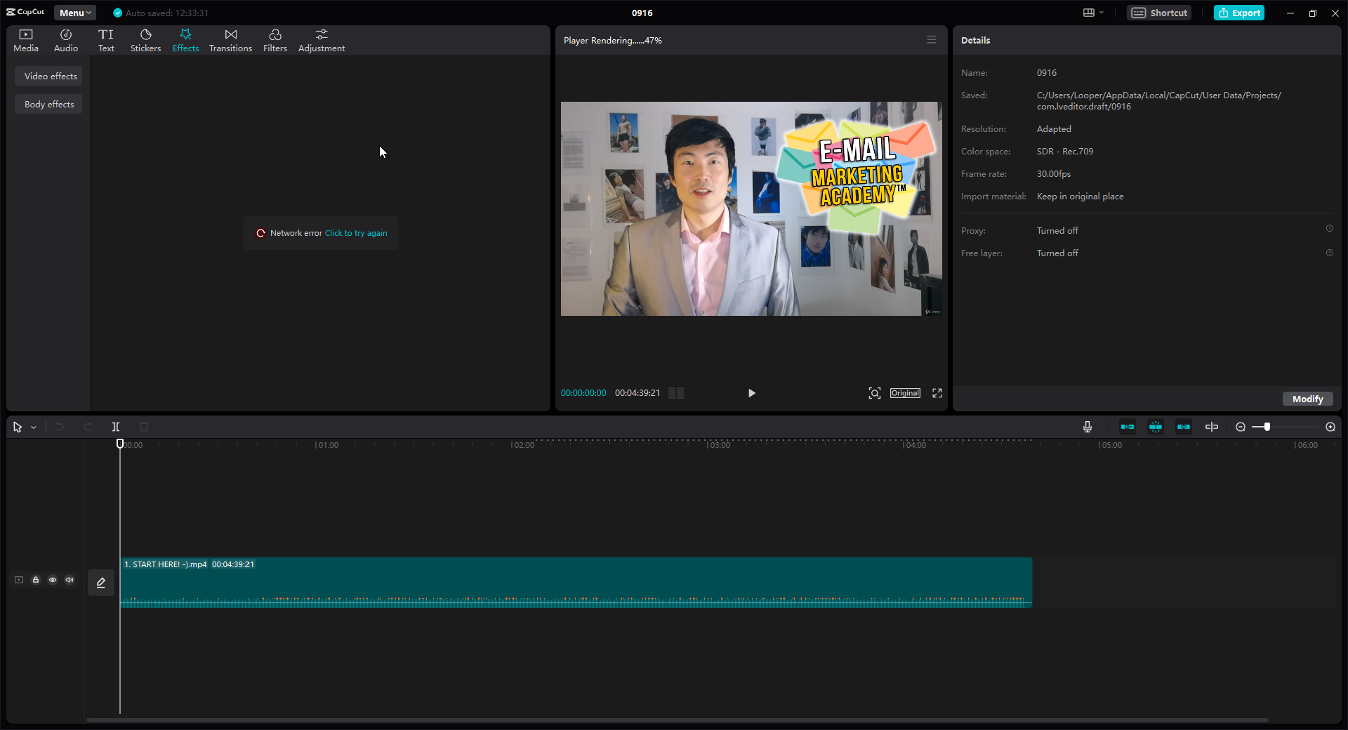This screenshot has height=730, width=1348.
Task: Open the layout switcher dropdown
Action: pos(1093,13)
